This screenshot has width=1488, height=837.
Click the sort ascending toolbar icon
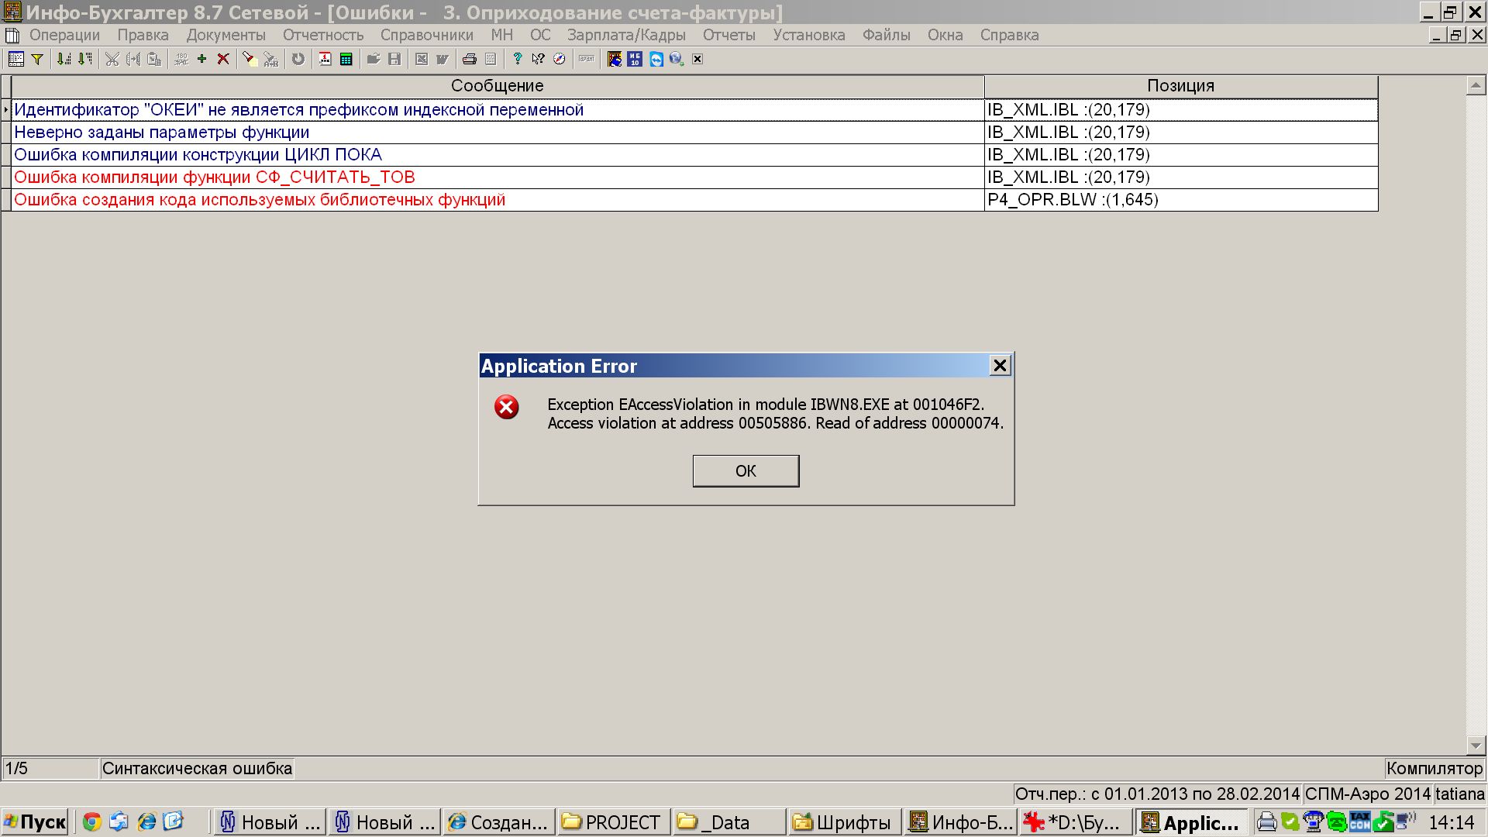pos(64,59)
